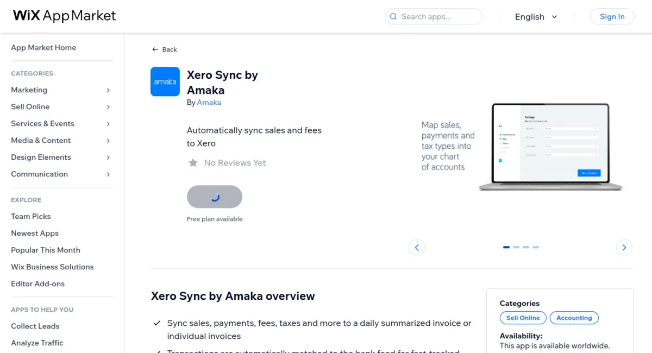Expand Marketing category chevron
The height and width of the screenshot is (353, 652).
(108, 90)
